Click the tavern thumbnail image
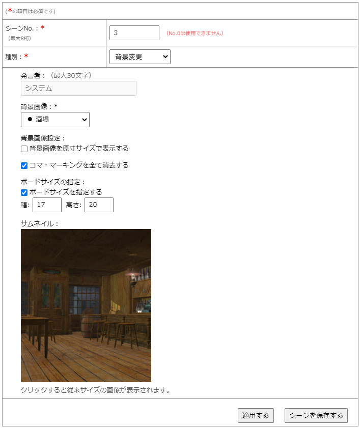This screenshot has height=429, width=361. coord(86,305)
